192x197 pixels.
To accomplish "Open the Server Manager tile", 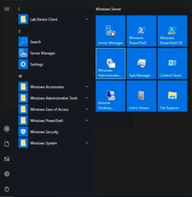I will tap(110, 31).
